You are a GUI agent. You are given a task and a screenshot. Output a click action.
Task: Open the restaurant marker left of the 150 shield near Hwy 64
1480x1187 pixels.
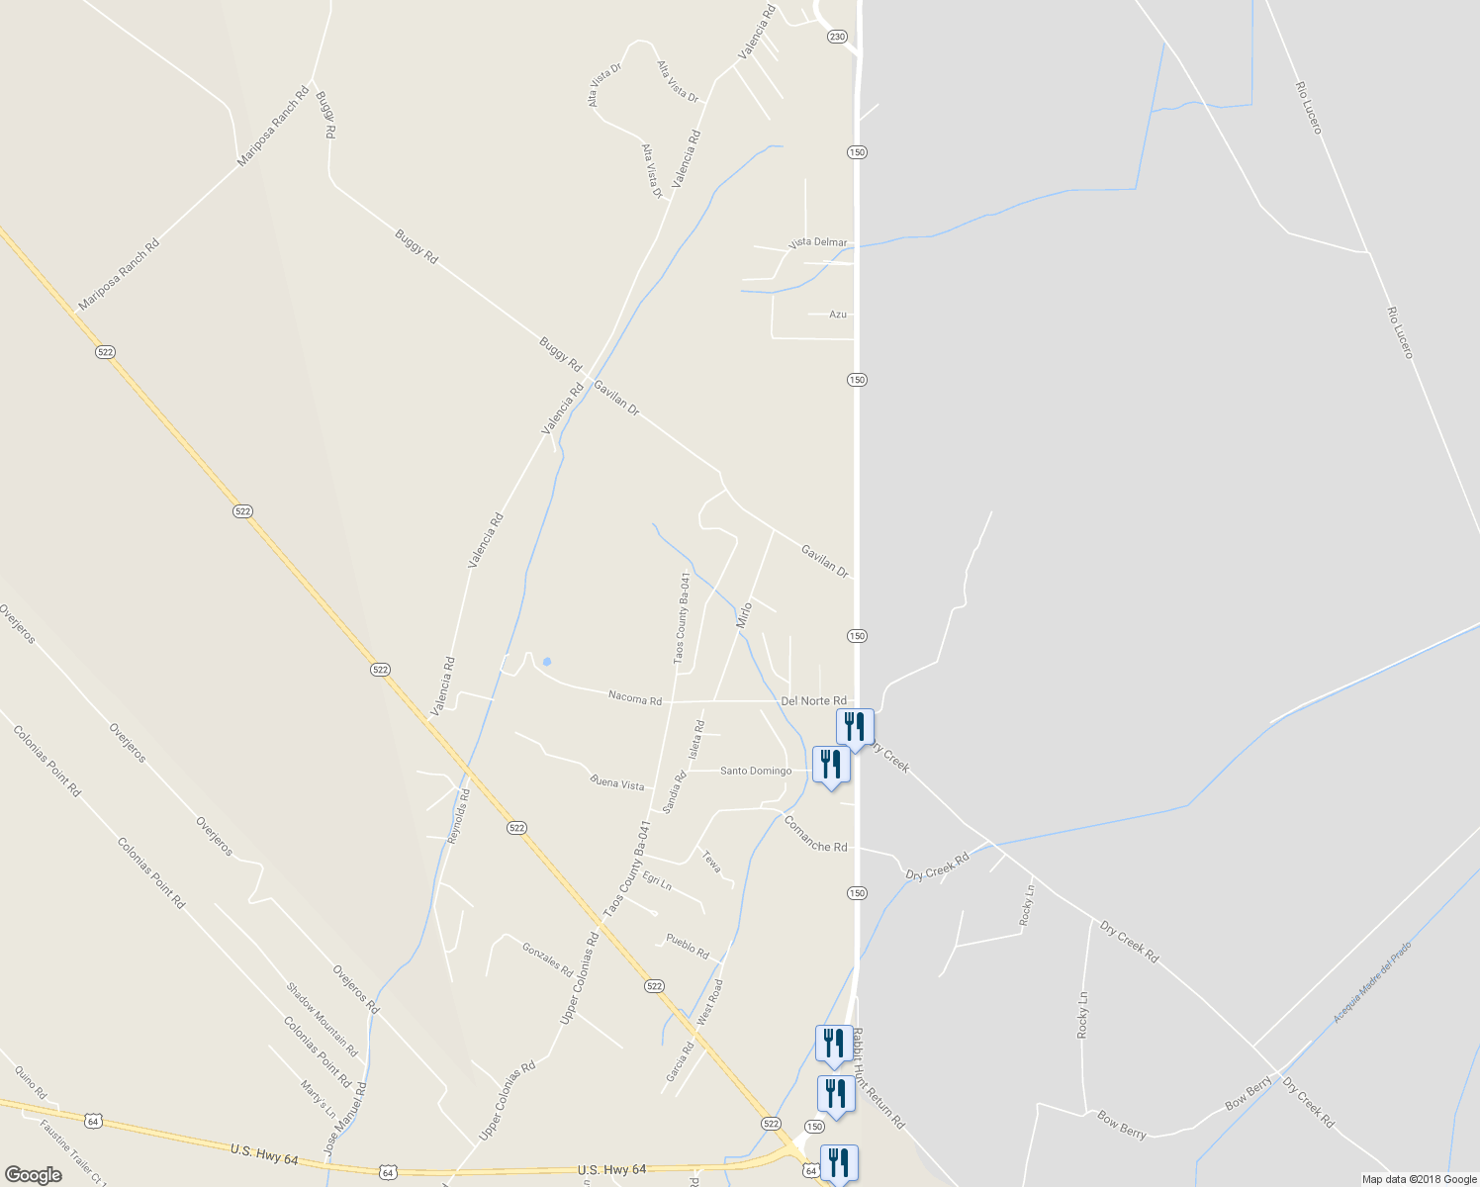tap(837, 1095)
